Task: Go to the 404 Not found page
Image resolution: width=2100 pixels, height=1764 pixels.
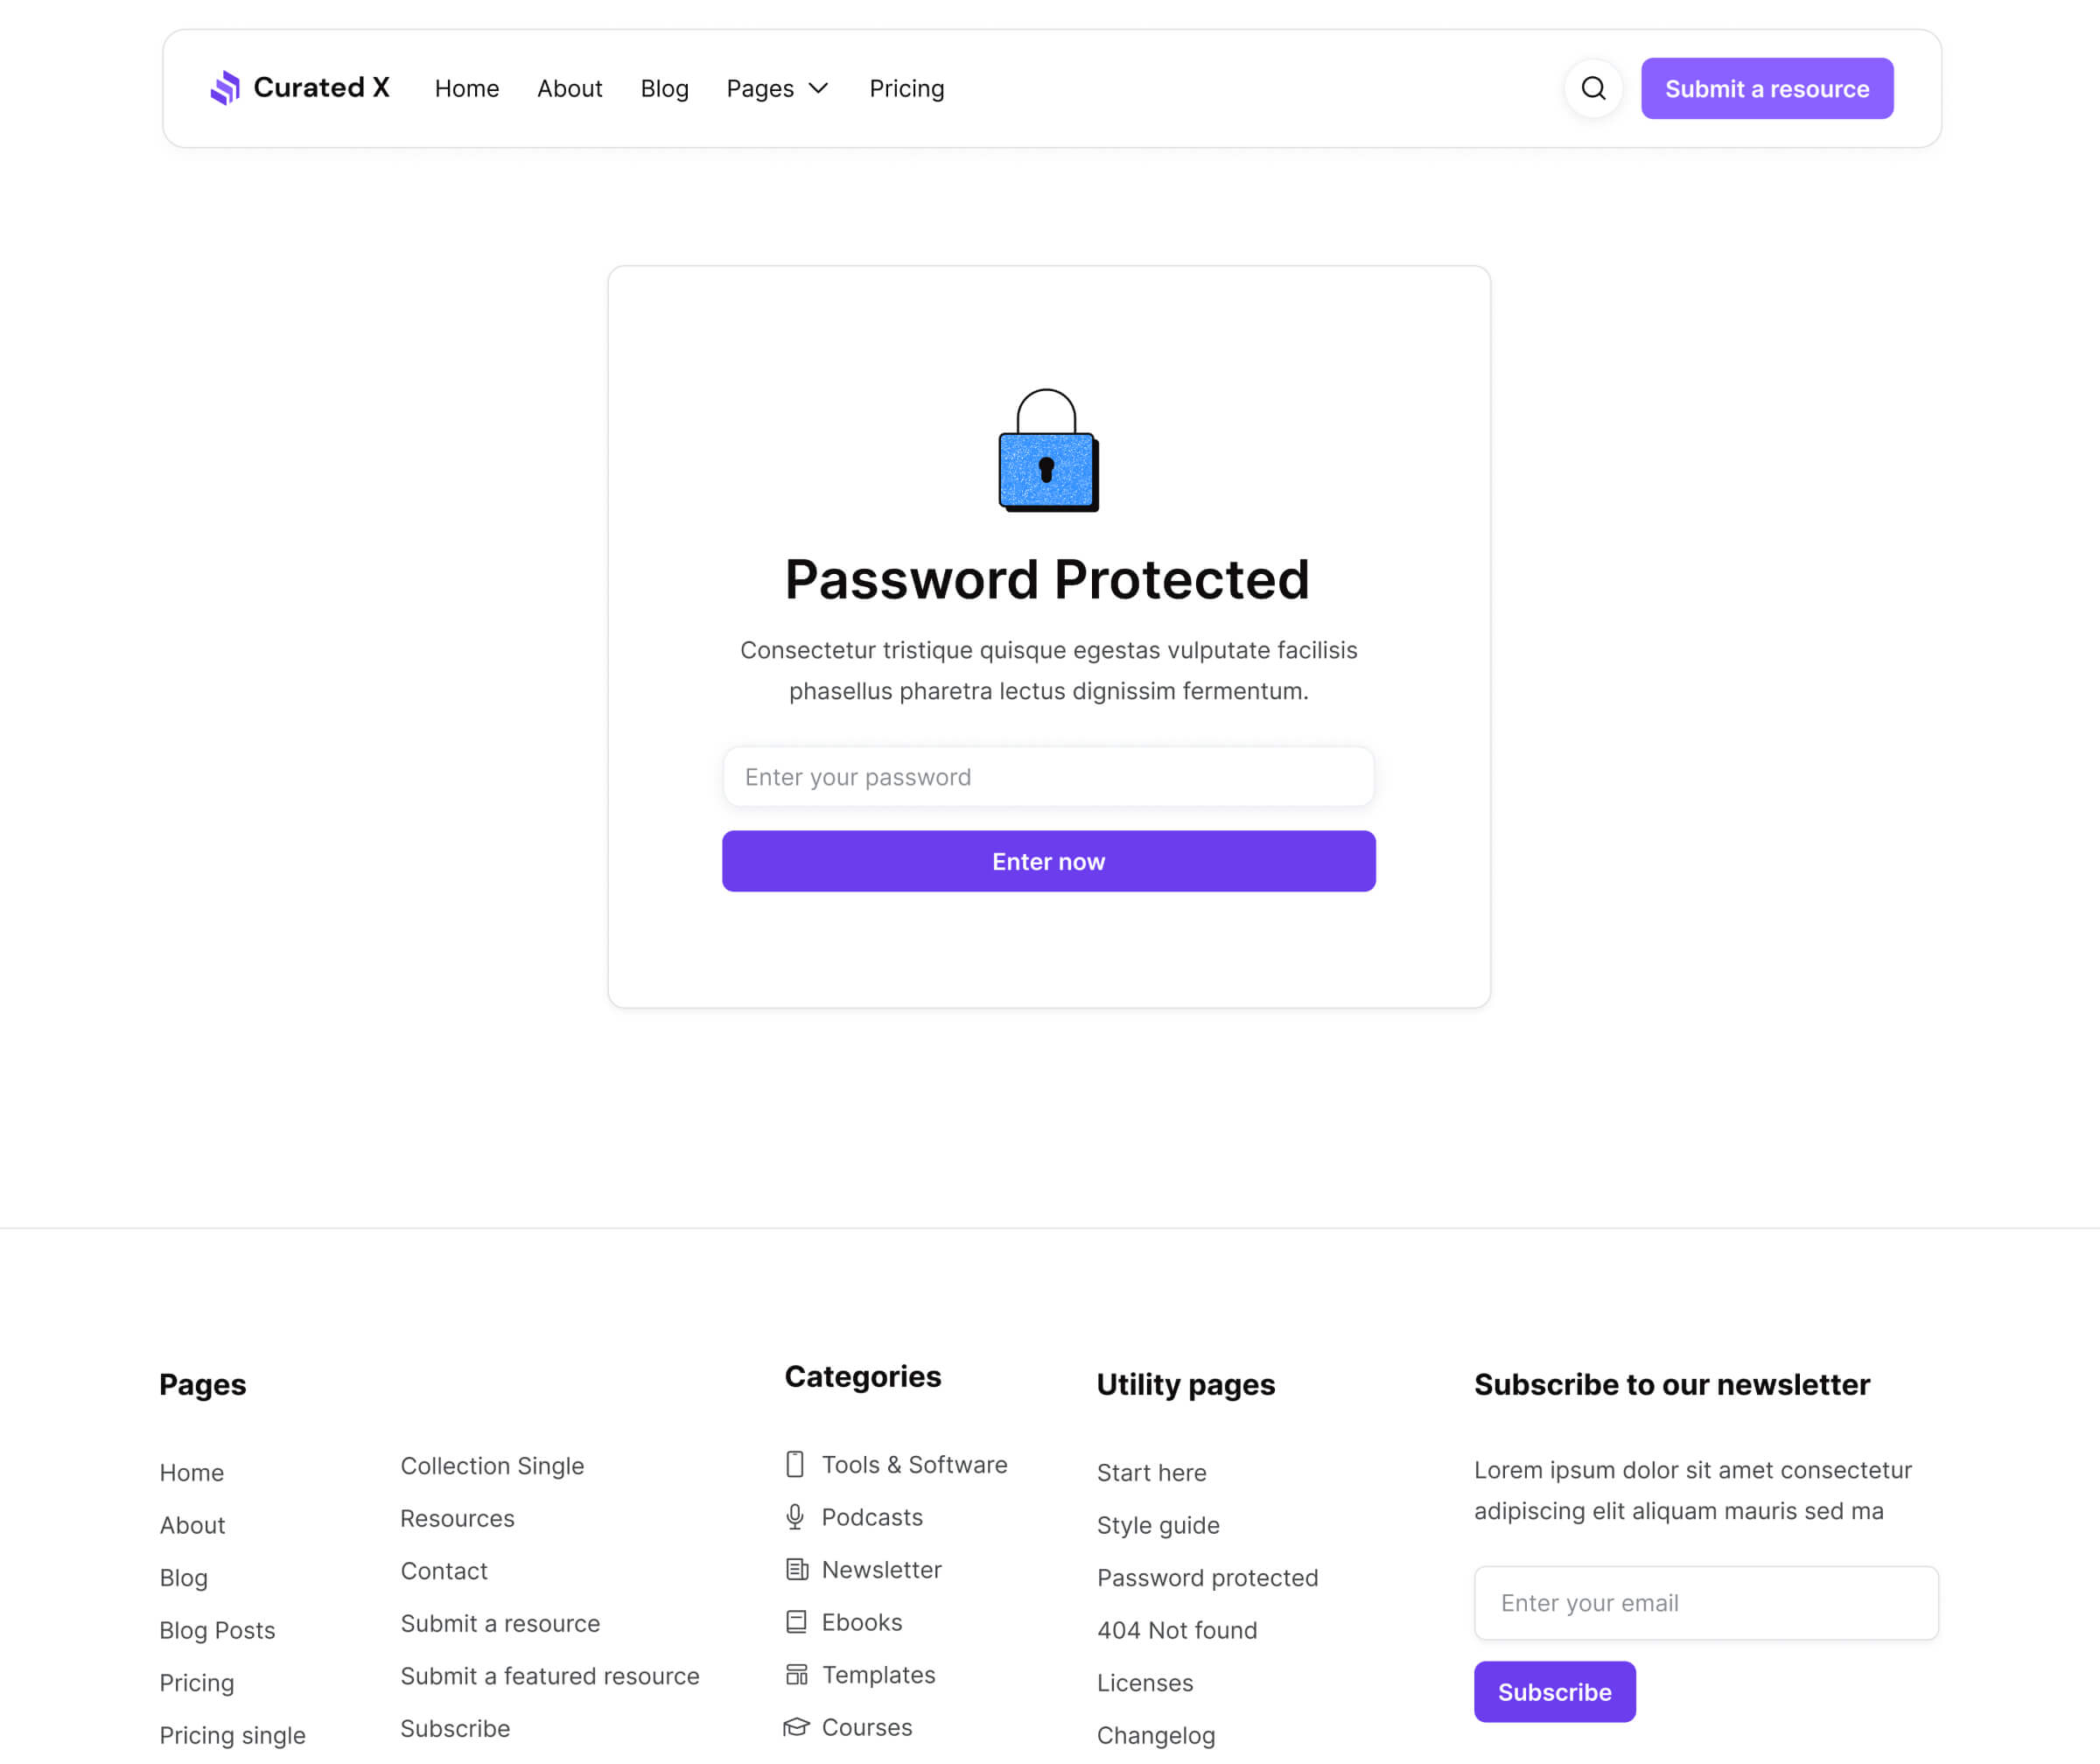Action: (1176, 1630)
